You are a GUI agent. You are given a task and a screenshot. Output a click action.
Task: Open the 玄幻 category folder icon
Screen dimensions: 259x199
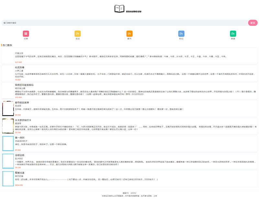[x=78, y=34]
